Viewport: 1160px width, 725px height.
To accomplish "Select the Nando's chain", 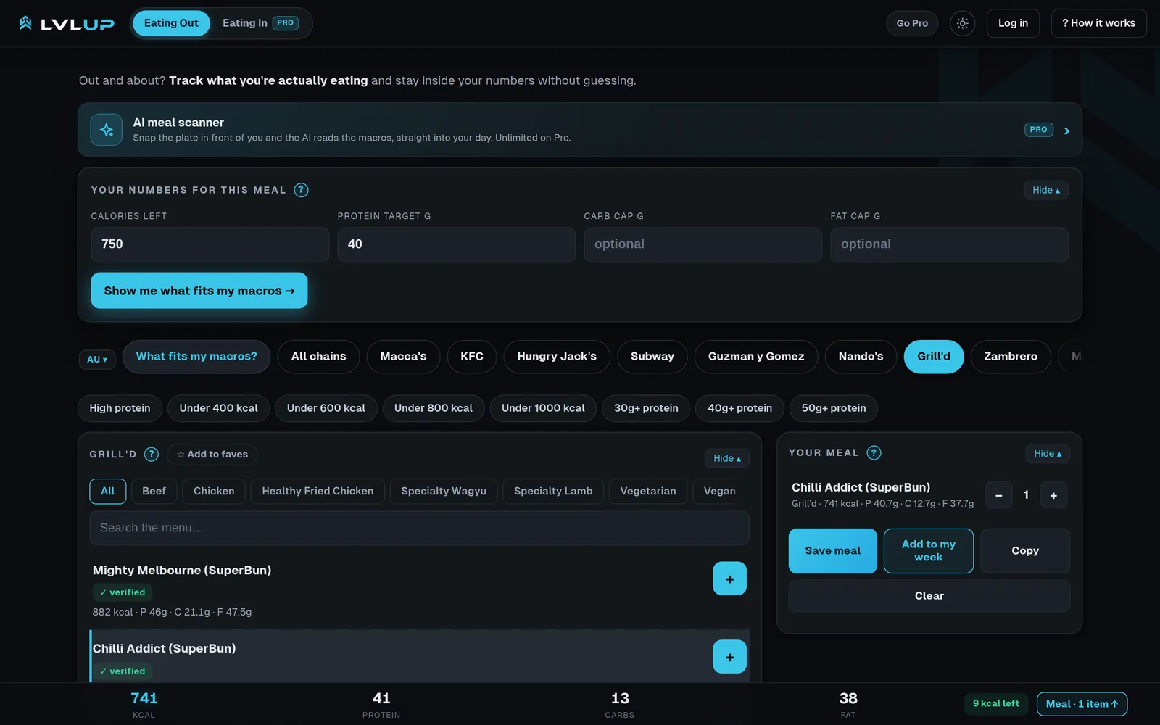I will pos(861,357).
